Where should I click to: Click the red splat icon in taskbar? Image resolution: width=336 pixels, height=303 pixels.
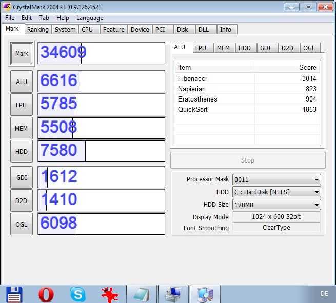pos(110,295)
